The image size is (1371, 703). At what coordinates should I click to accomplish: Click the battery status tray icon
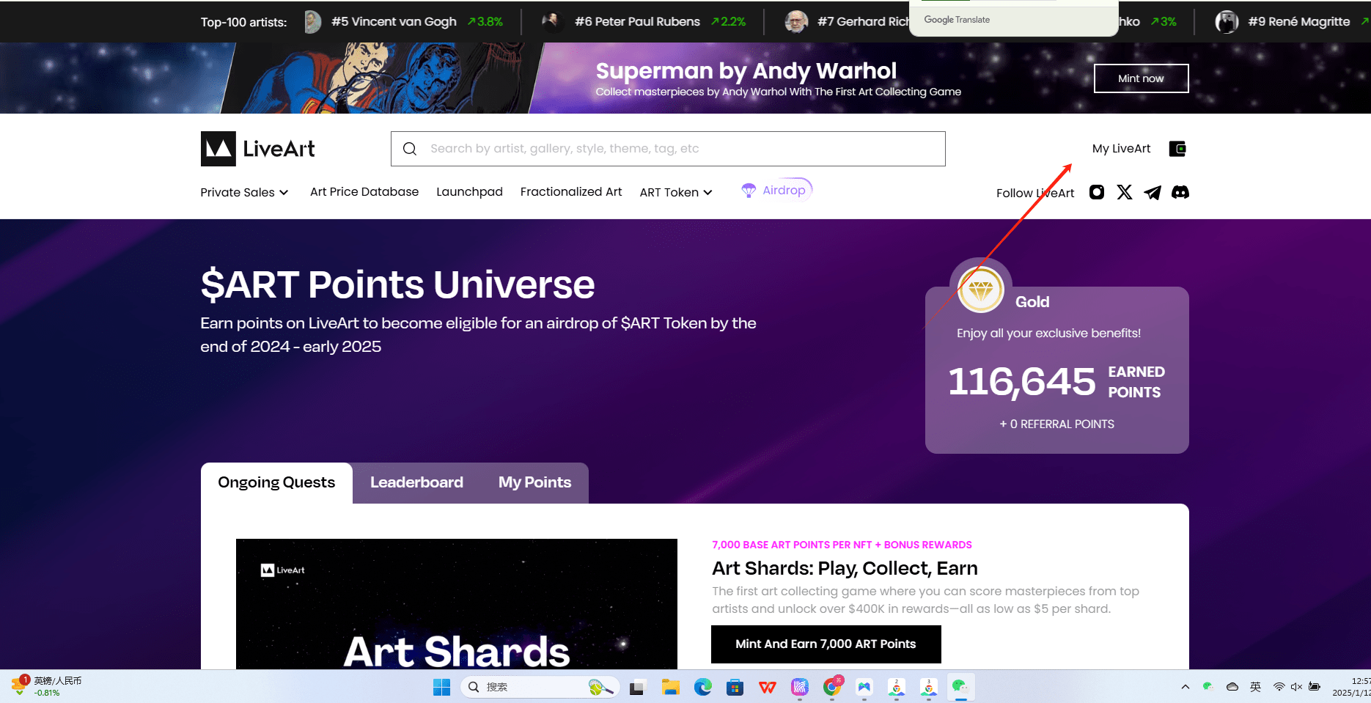tap(1315, 687)
